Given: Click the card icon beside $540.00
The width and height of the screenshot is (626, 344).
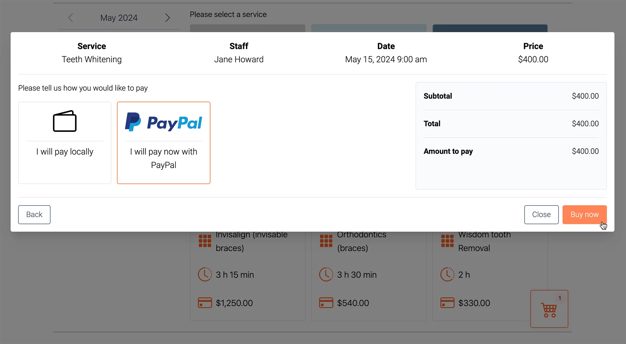Looking at the screenshot, I should click(x=326, y=303).
